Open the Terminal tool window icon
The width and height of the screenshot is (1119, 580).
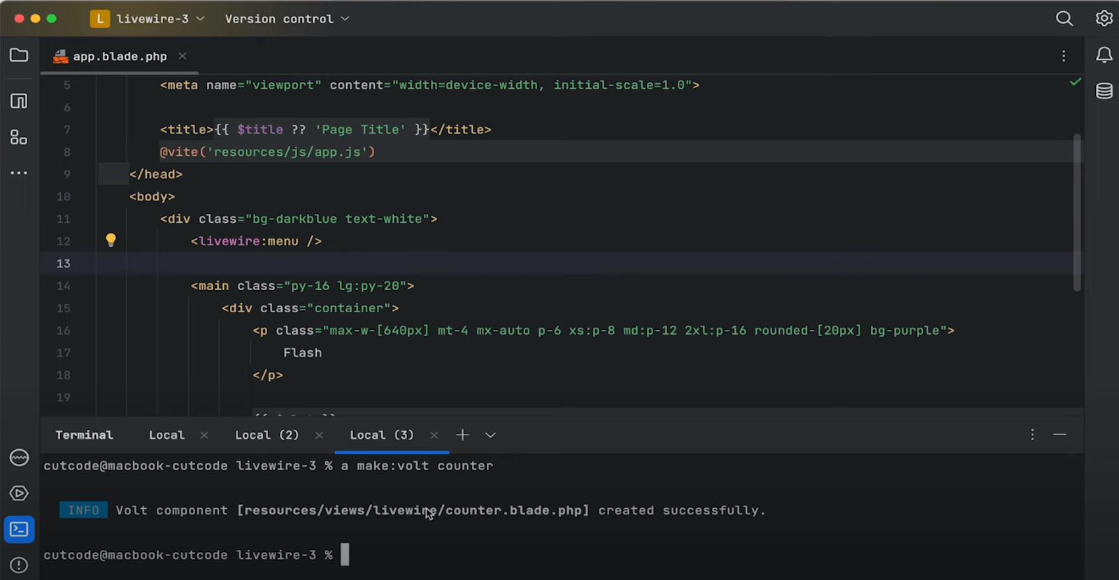19,529
